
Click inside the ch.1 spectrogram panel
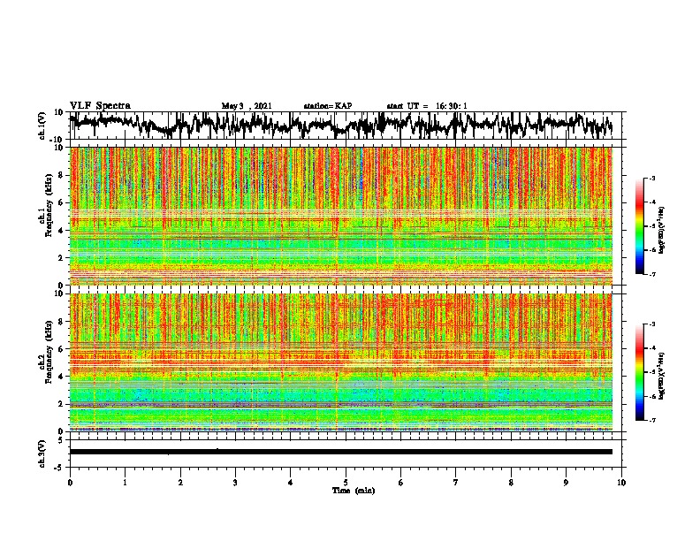coord(341,216)
